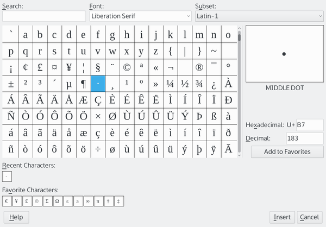Click the recent middle dot character
The image size is (326, 227).
click(x=7, y=176)
